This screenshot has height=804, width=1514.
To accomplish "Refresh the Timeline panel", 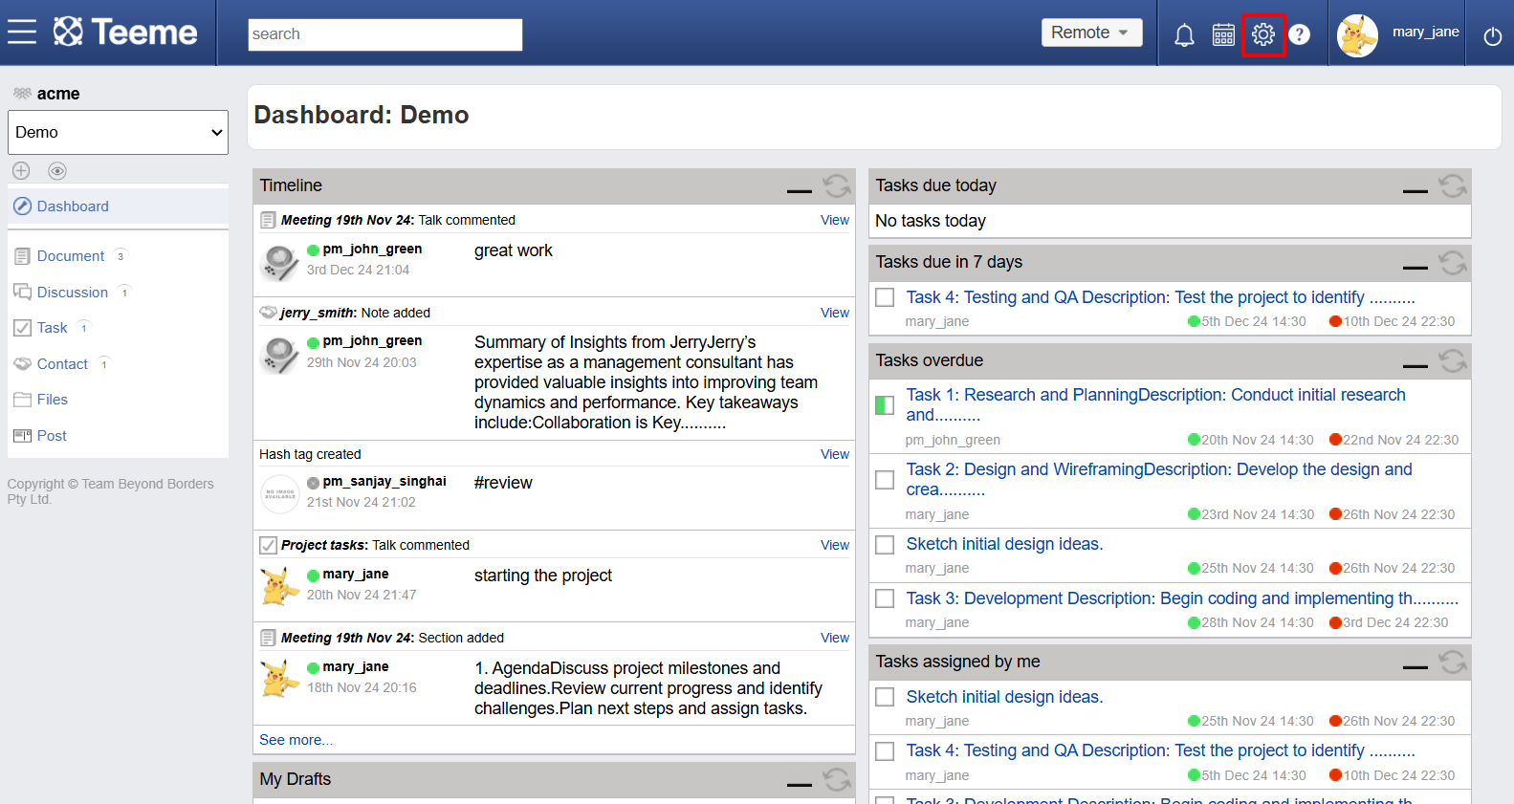I will coord(837,185).
